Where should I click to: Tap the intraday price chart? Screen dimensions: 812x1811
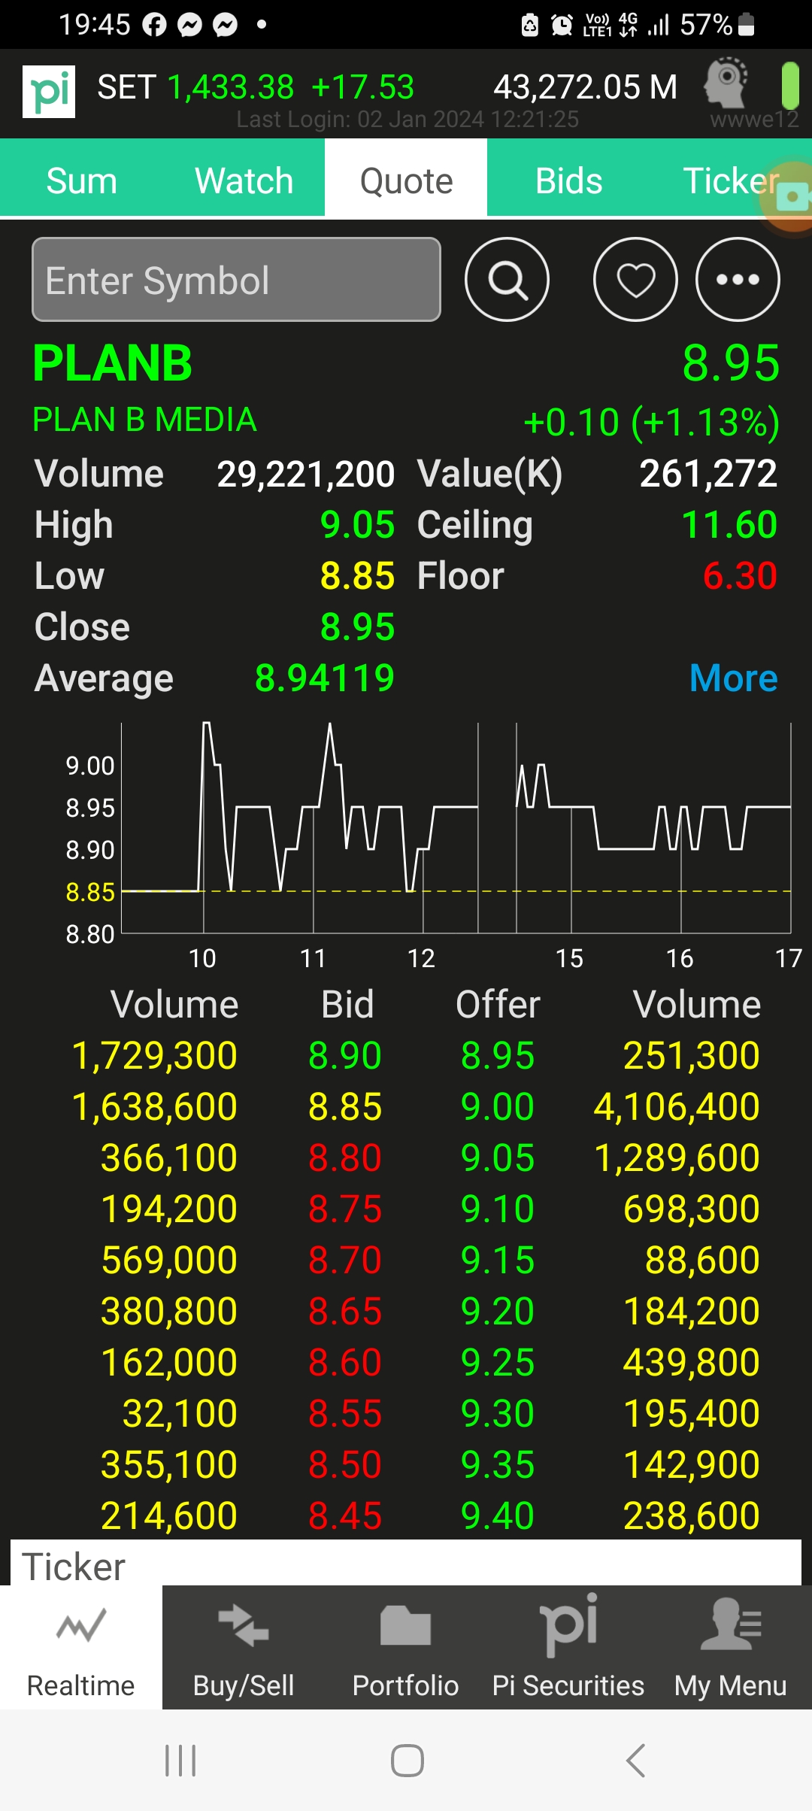pos(456,828)
